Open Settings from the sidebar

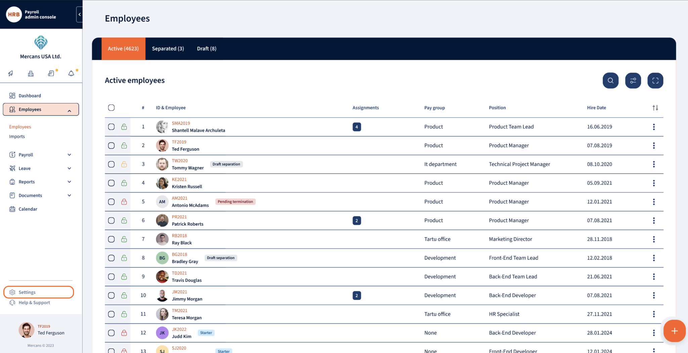27,292
